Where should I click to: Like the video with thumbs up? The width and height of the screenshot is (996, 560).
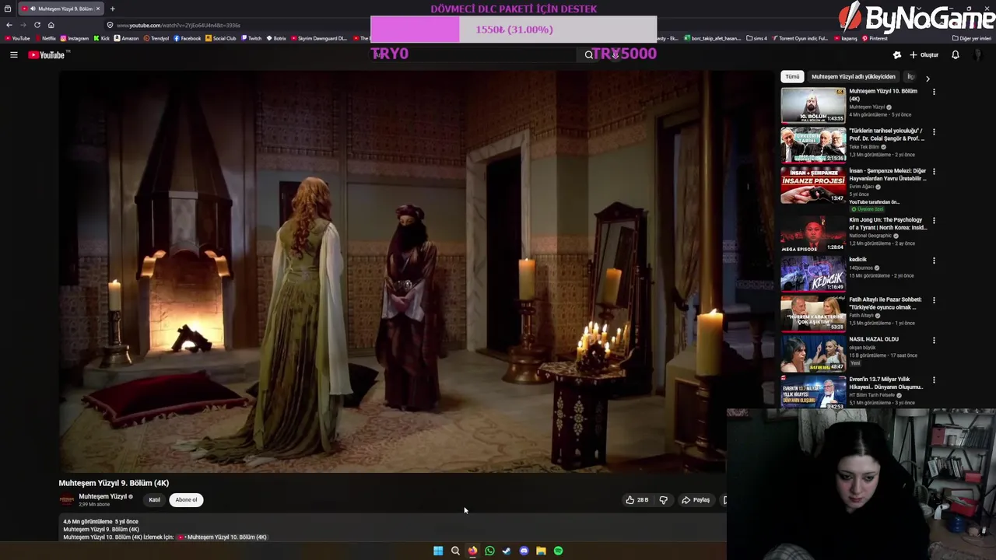click(637, 500)
